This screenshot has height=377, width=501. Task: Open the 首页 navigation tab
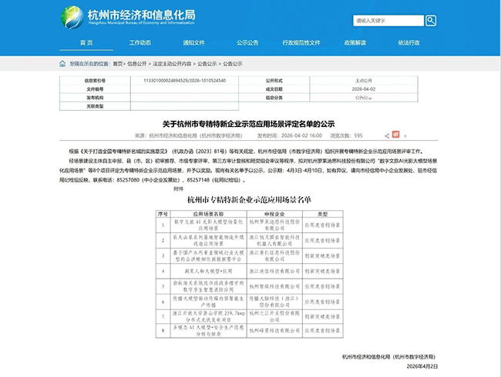86,42
